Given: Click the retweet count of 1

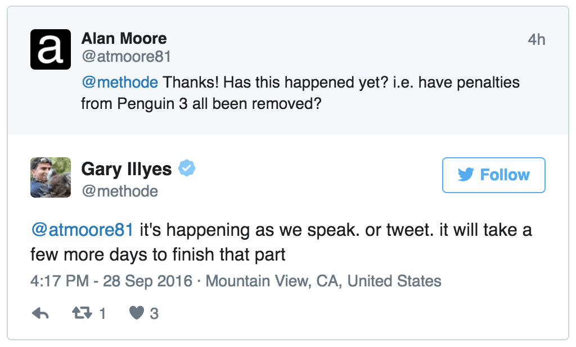Looking at the screenshot, I should coord(102,314).
